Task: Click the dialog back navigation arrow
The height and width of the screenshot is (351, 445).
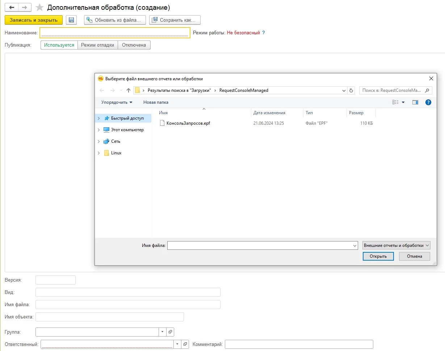Action: (102, 90)
